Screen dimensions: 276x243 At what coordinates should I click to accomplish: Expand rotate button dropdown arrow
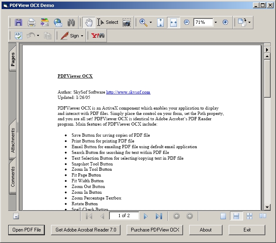pos(249,22)
